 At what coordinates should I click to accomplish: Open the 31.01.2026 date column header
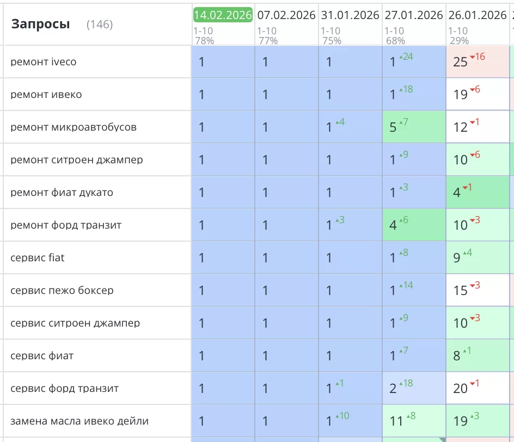point(350,15)
